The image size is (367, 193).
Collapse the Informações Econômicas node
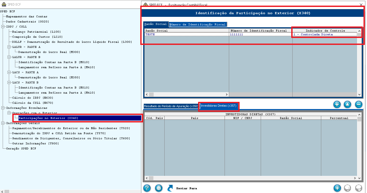pos(3,108)
